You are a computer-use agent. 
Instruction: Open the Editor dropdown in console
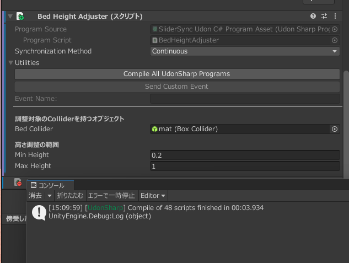pyautogui.click(x=153, y=196)
